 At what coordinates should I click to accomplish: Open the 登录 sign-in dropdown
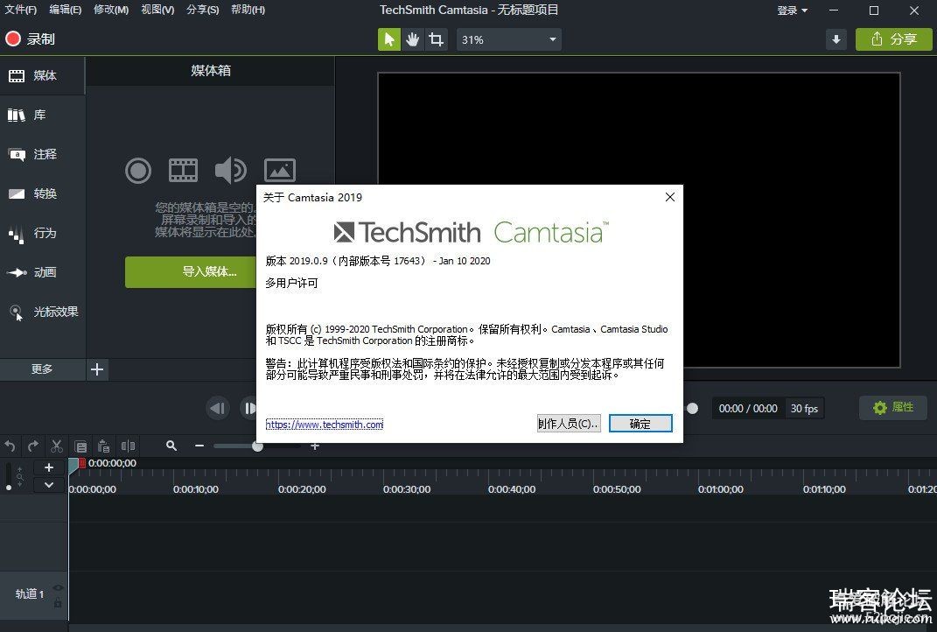[x=792, y=11]
